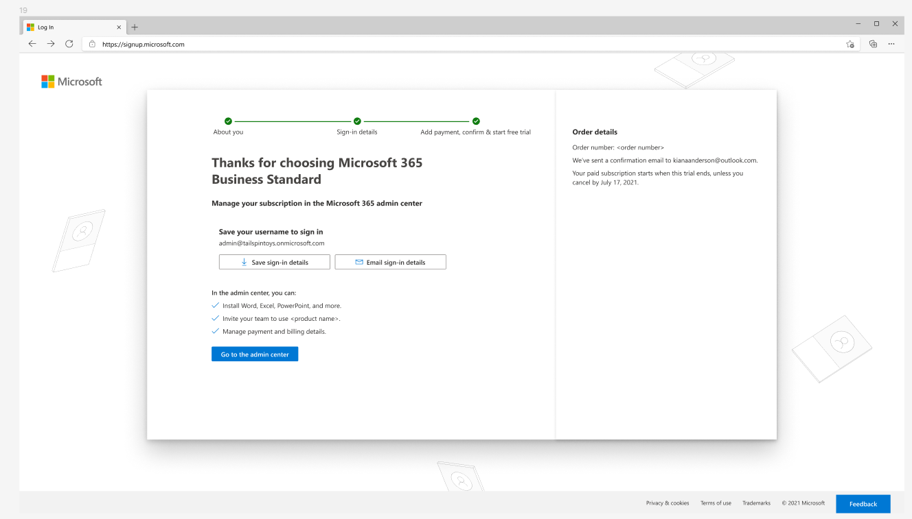This screenshot has height=519, width=912.
Task: Click In the admin center, you can text
Action: point(254,293)
